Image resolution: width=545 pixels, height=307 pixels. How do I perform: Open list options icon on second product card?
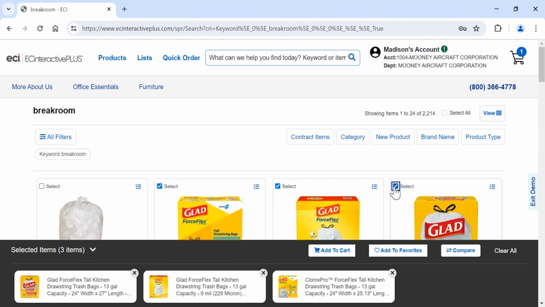256,187
